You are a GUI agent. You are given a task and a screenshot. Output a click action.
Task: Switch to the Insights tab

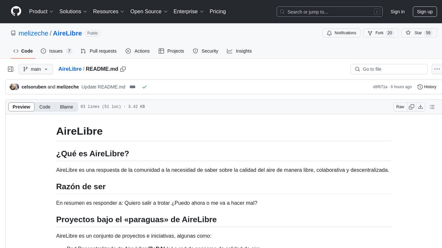click(239, 51)
